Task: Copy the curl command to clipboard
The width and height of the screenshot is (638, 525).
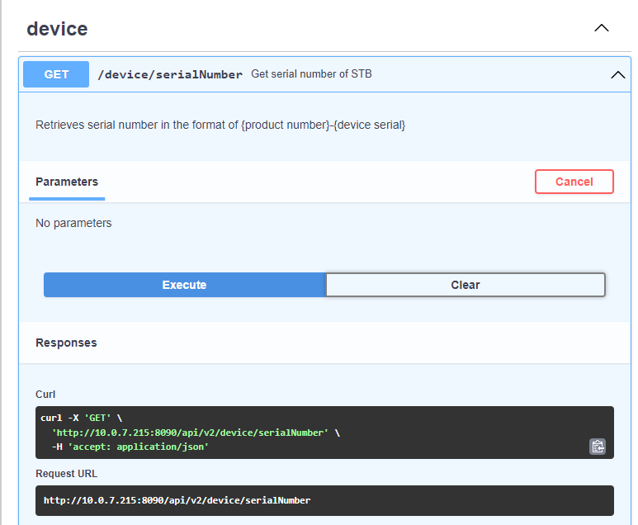Action: [598, 447]
